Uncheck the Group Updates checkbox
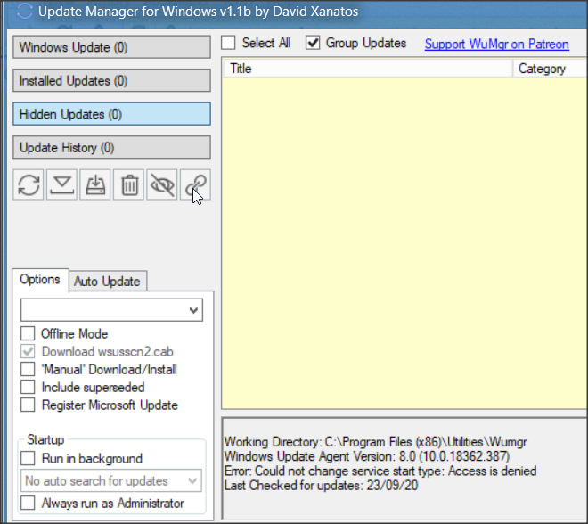Image resolution: width=588 pixels, height=524 pixels. 313,43
